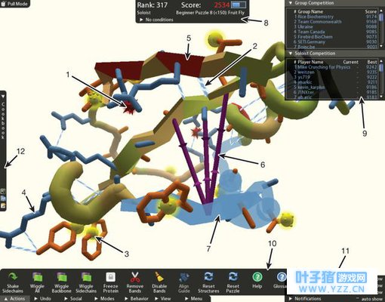
Task: Click the Group Competition scrollbar thumb
Action: pos(381,17)
